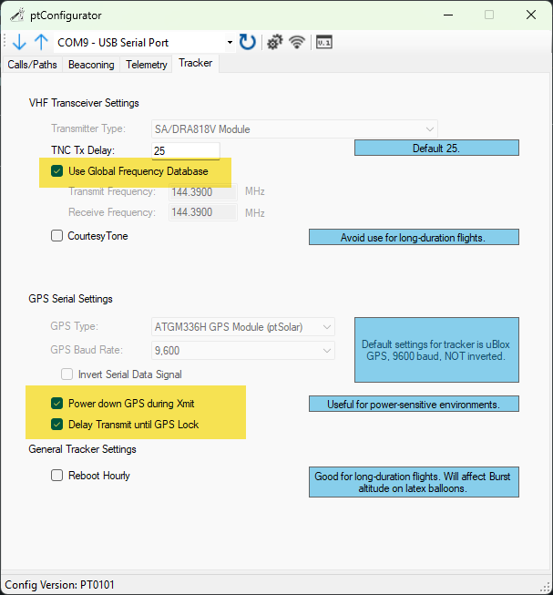553x595 pixels.
Task: Enable the Reboot Hourly option
Action: 57,476
